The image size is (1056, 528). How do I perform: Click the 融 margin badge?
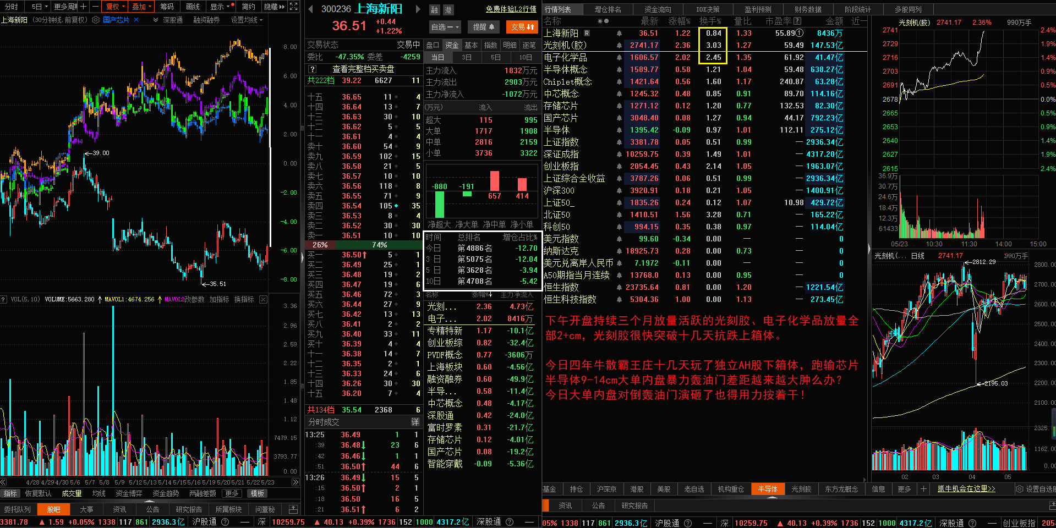coord(435,10)
